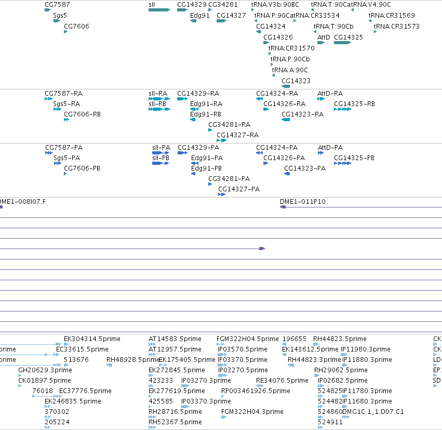Select protein CG14324-PA
The height and width of the screenshot is (430, 442).
(x=277, y=148)
